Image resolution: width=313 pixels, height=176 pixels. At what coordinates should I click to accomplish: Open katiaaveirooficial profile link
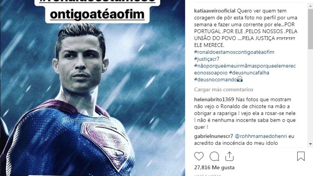215,11
